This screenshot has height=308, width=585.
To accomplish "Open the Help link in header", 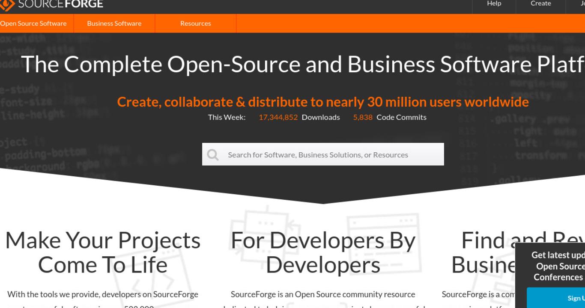I will tap(494, 4).
